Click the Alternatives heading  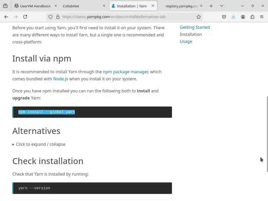coord(36,131)
